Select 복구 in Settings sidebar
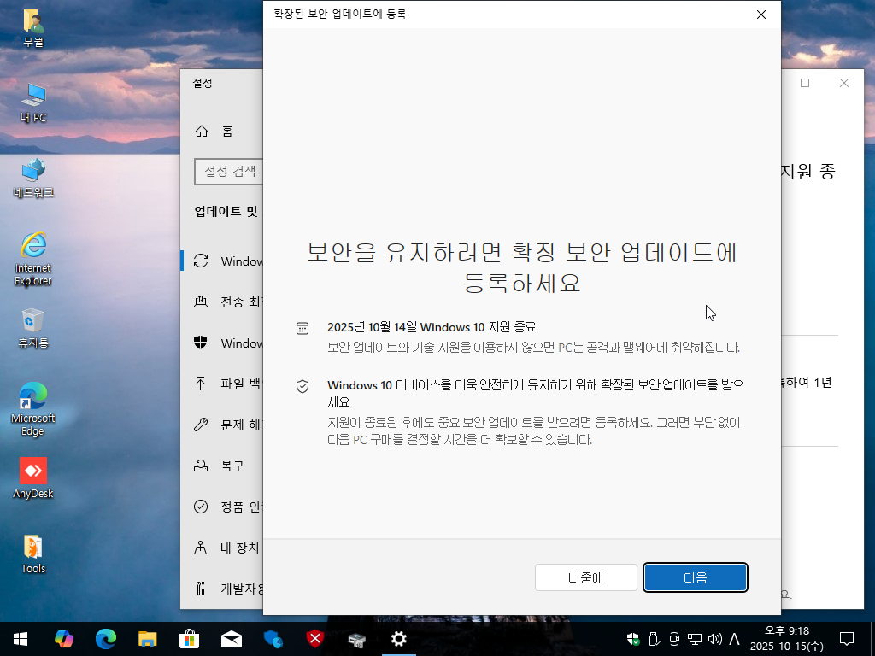Viewport: 875px width, 656px height. (222, 466)
